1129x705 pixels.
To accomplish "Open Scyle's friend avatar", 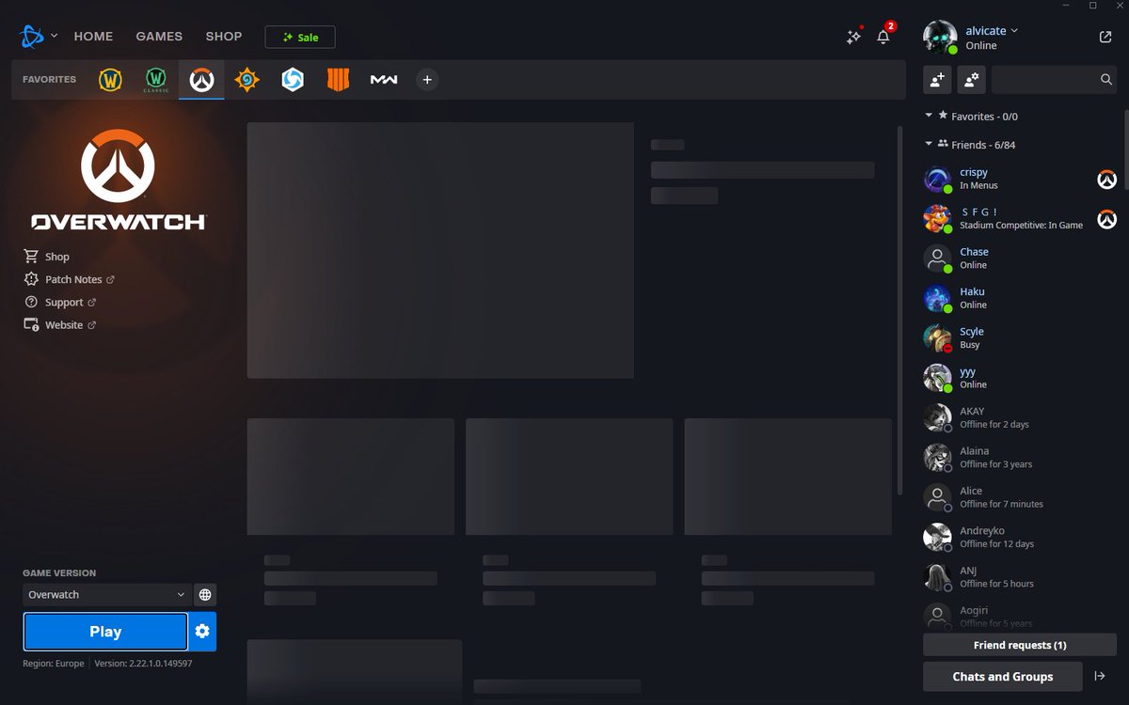I will (x=938, y=338).
